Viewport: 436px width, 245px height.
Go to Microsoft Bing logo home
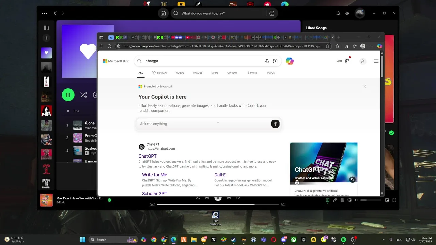click(116, 61)
